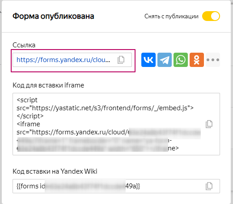Viewport: 233px width, 204px height.
Task: Open more sharing options (three dots)
Action: click(213, 60)
